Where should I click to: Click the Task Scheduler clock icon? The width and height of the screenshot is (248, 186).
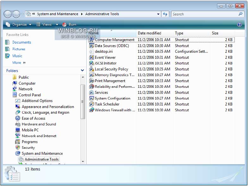point(91,104)
